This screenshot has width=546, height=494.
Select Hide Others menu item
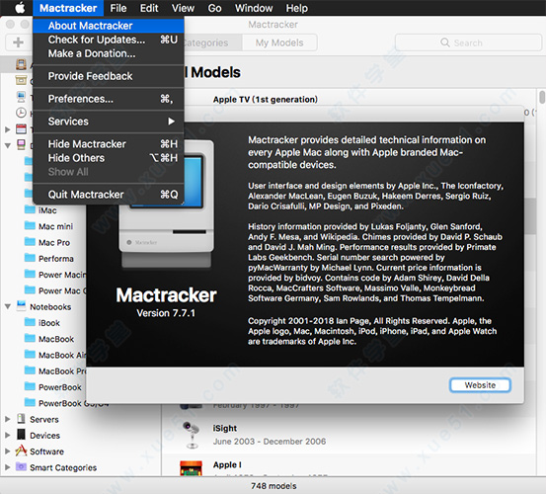(x=109, y=158)
